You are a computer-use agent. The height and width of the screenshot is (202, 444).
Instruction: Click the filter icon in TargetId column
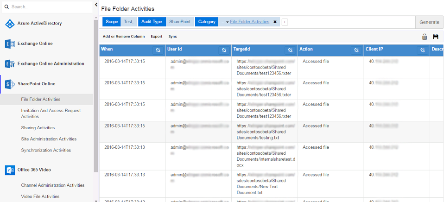pyautogui.click(x=290, y=50)
